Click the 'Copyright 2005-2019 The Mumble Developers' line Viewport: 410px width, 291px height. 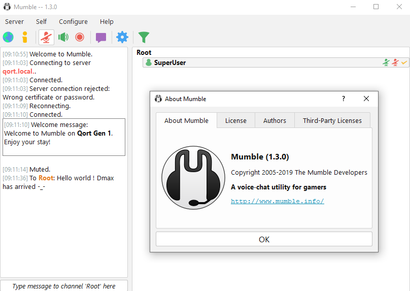(x=299, y=173)
